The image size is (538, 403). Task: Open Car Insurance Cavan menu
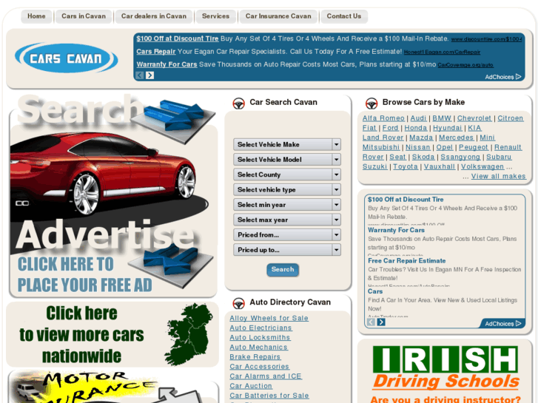[278, 16]
